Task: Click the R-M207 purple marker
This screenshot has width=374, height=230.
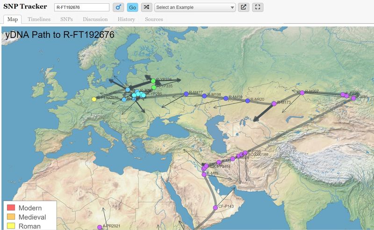Action: [302, 93]
